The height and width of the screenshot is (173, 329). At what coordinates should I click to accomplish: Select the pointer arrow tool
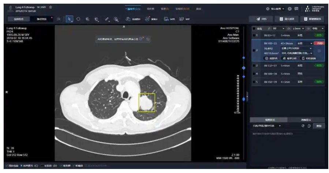pyautogui.click(x=69, y=19)
